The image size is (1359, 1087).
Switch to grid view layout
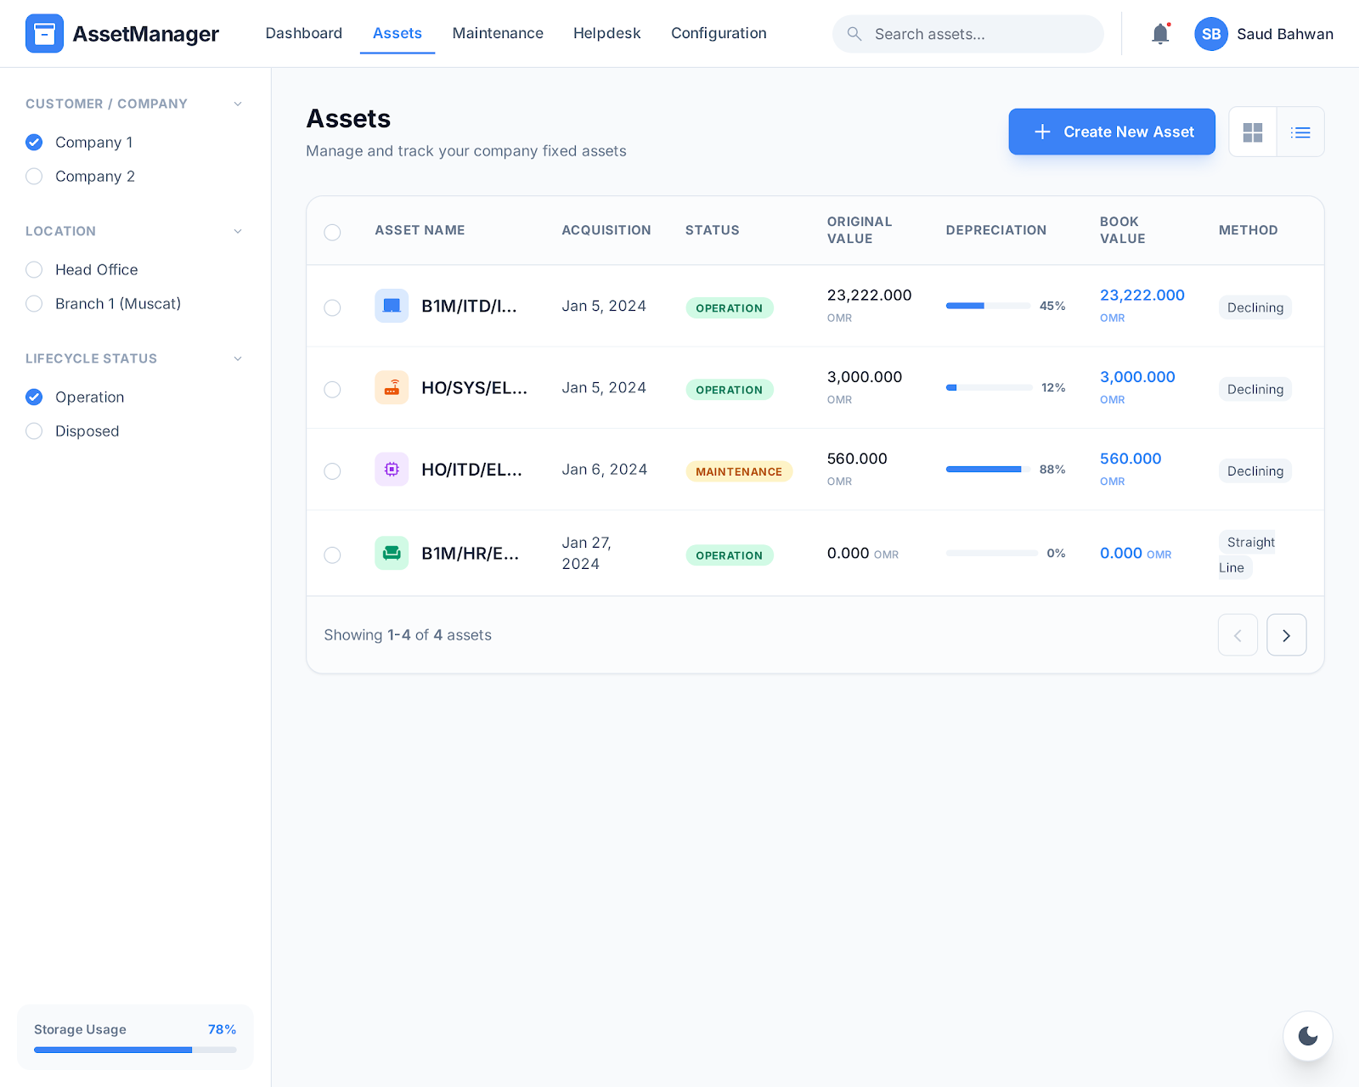[x=1253, y=132]
